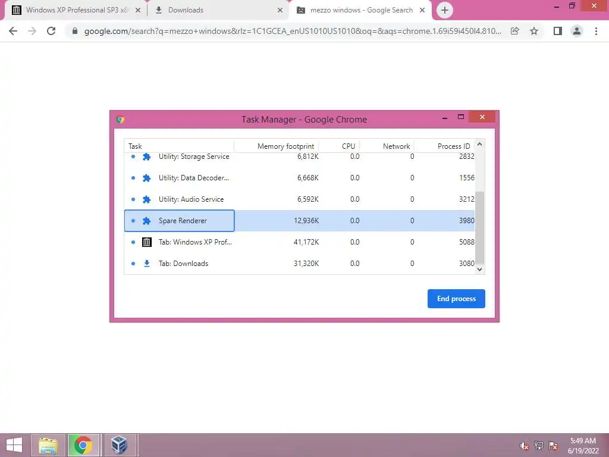Click puzzle icon of Data Decoder
The width and height of the screenshot is (609, 457).
(x=146, y=178)
